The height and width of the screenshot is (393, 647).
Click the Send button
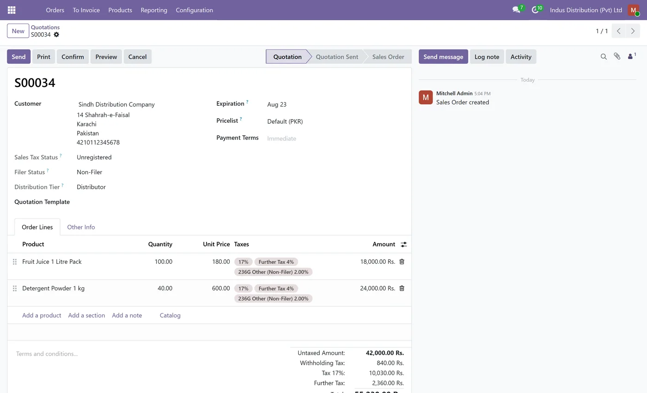tap(18, 57)
